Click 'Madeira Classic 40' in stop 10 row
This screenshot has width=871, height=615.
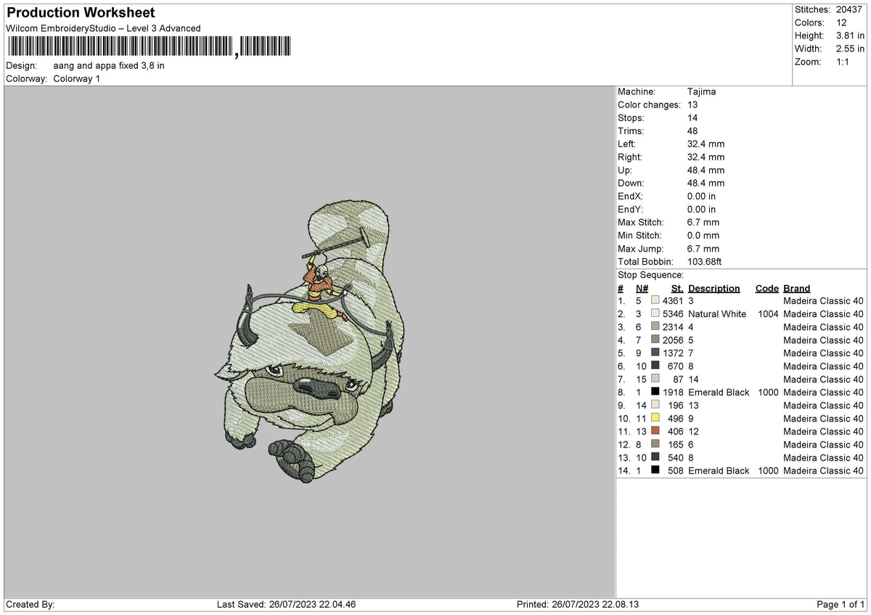coord(823,418)
